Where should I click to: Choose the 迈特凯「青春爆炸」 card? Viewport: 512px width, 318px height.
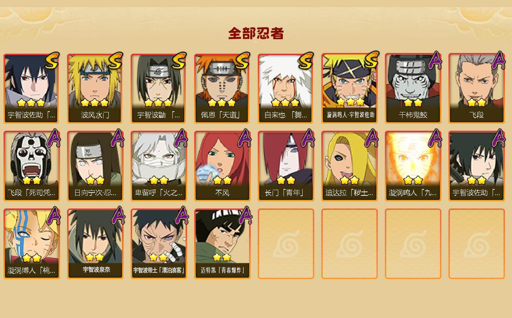pyautogui.click(x=222, y=244)
